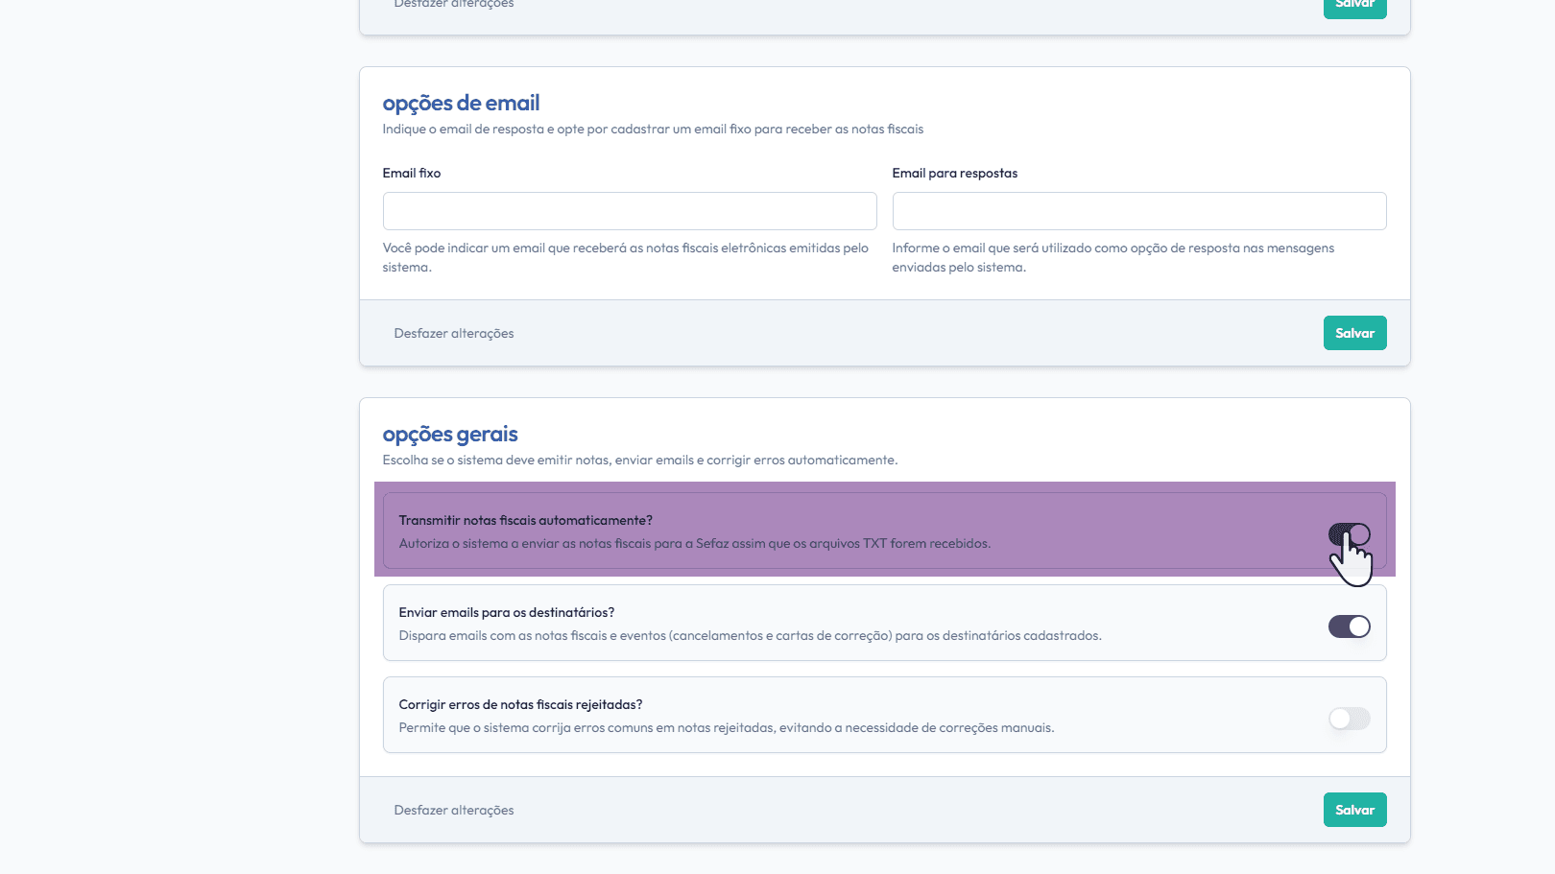The image size is (1555, 874).
Task: Focus the Email para respostas input field
Action: (x=1138, y=211)
